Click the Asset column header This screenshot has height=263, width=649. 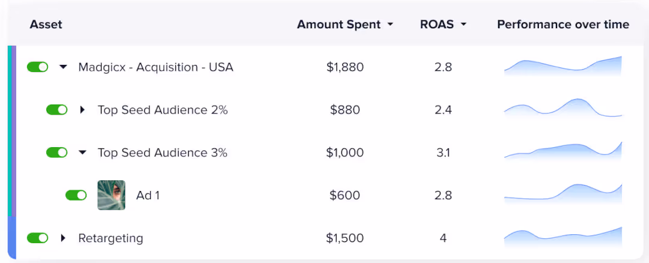coord(46,25)
